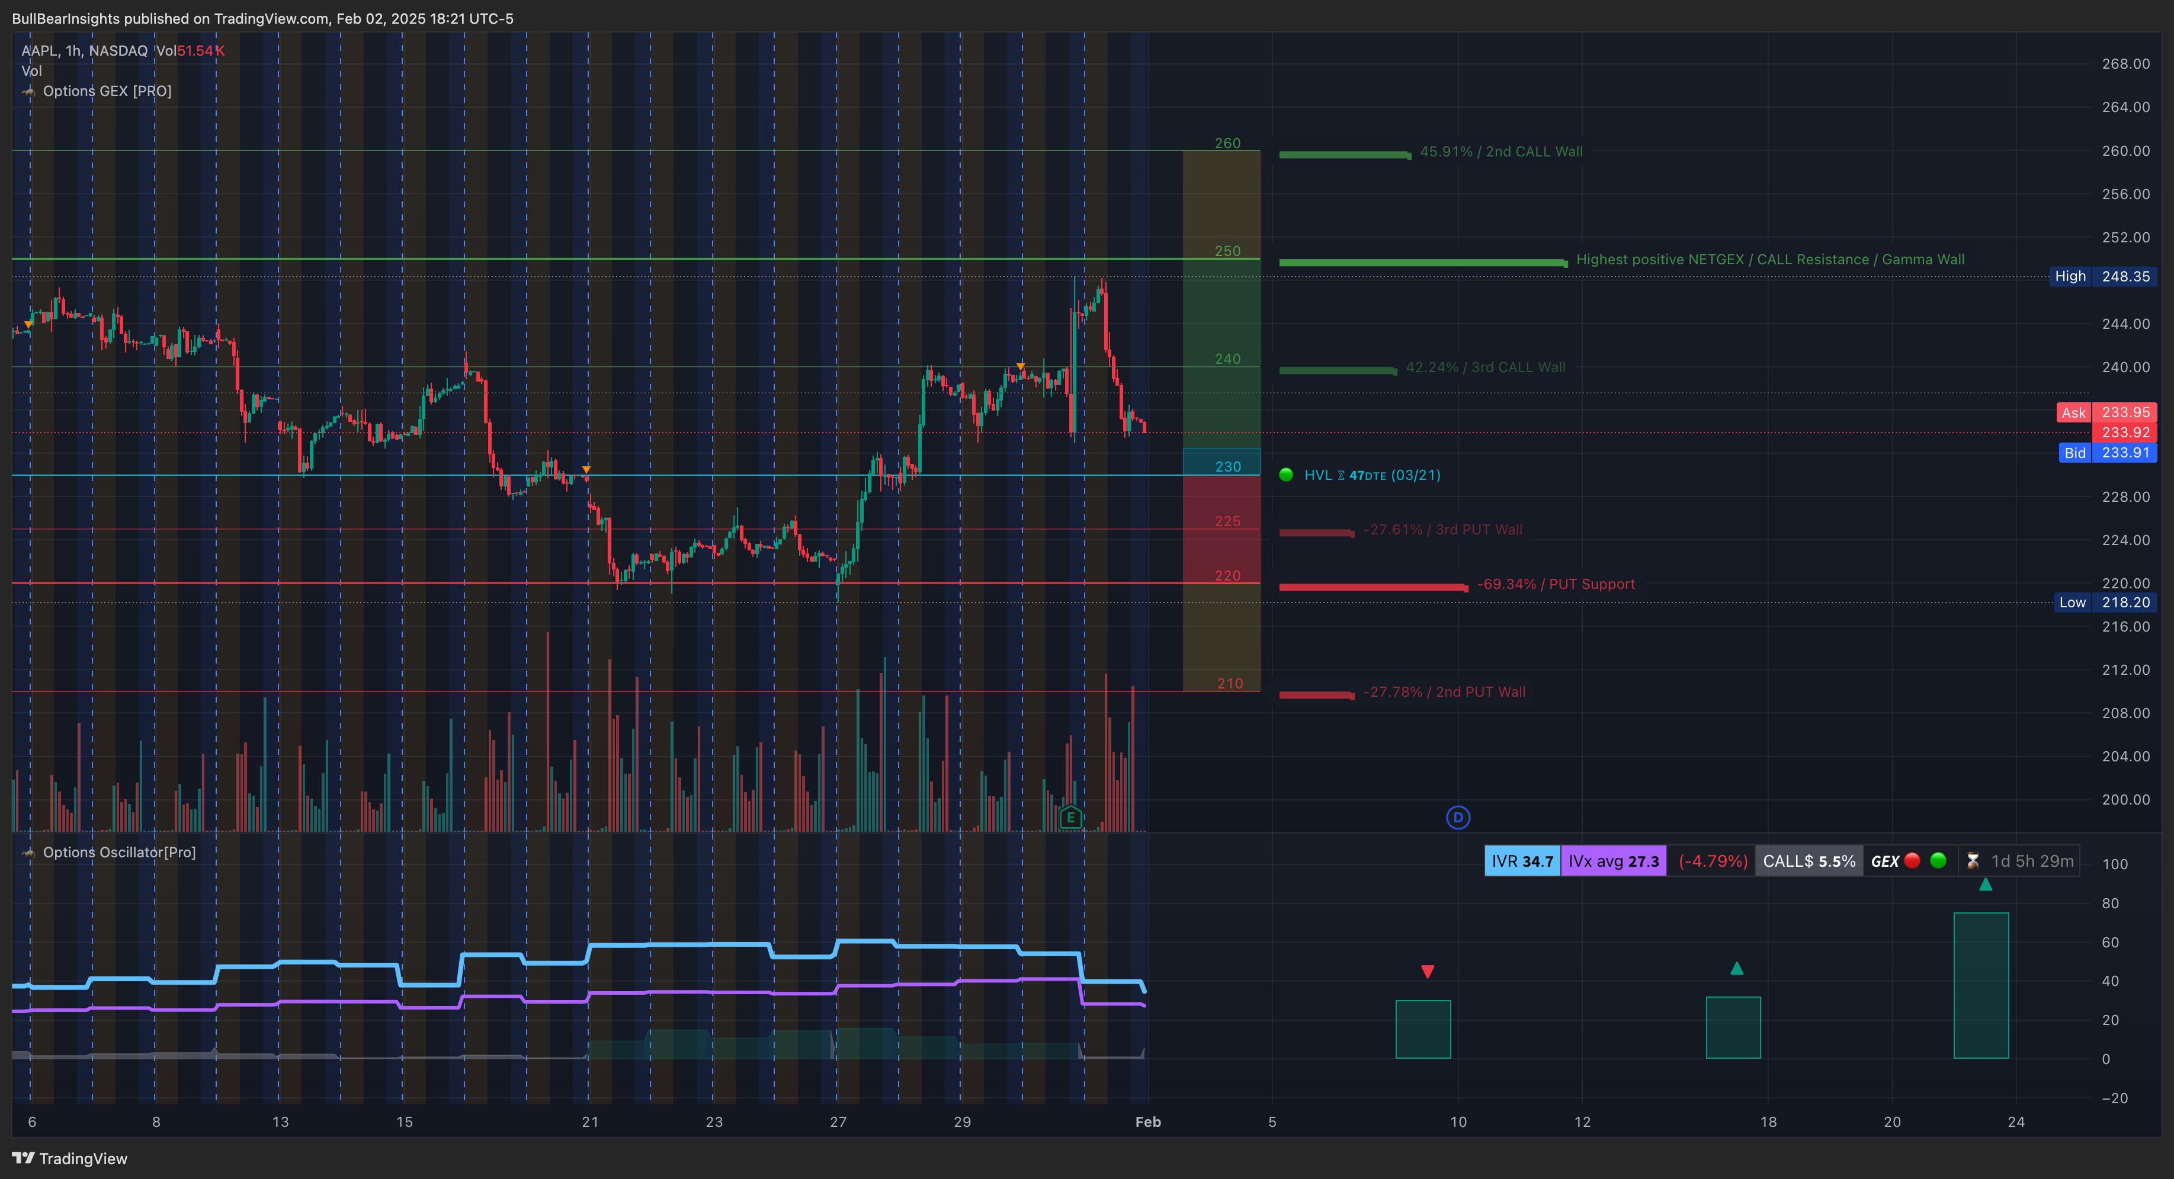Click the 'HVL 47DTE (03/21)' label
2174x1179 pixels.
[x=1371, y=475]
